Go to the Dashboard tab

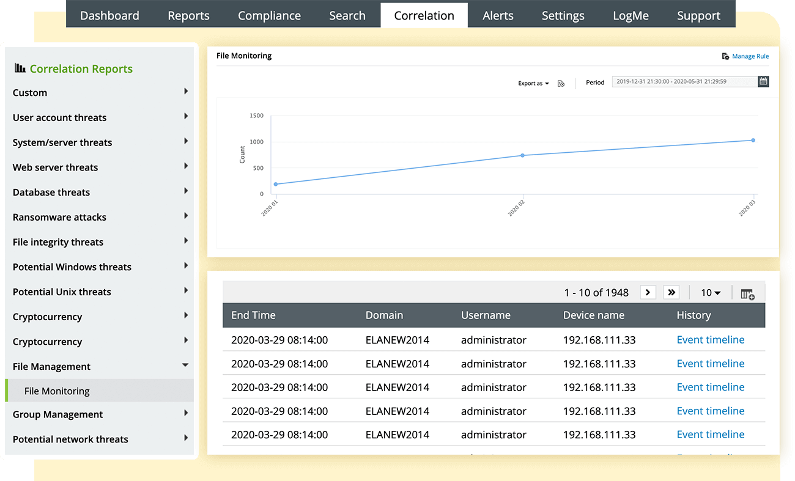pos(109,16)
